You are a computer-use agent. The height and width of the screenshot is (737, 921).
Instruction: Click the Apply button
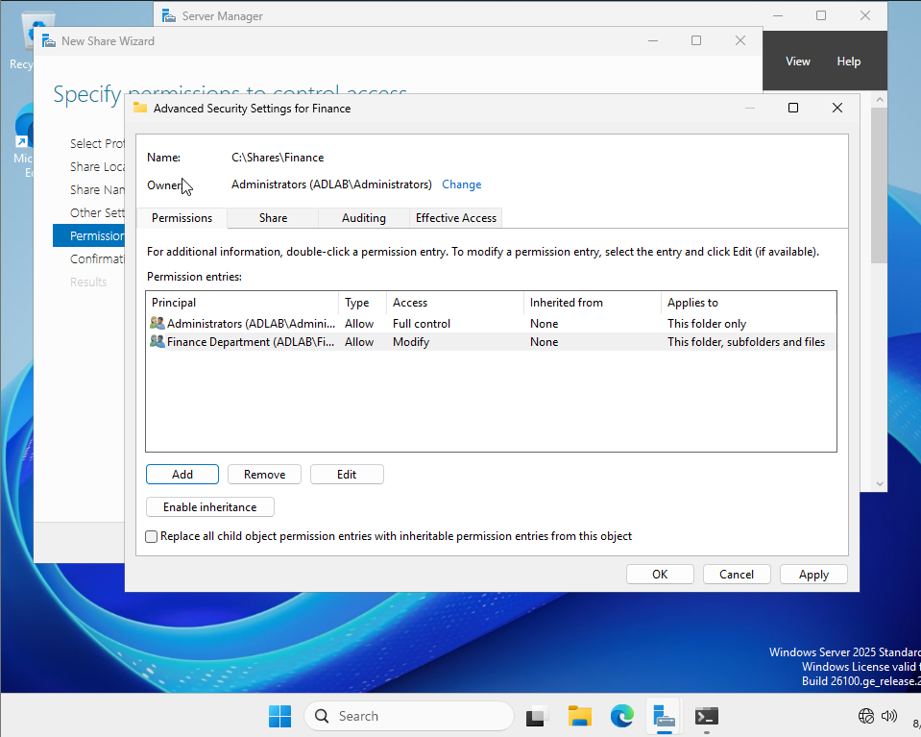click(813, 575)
